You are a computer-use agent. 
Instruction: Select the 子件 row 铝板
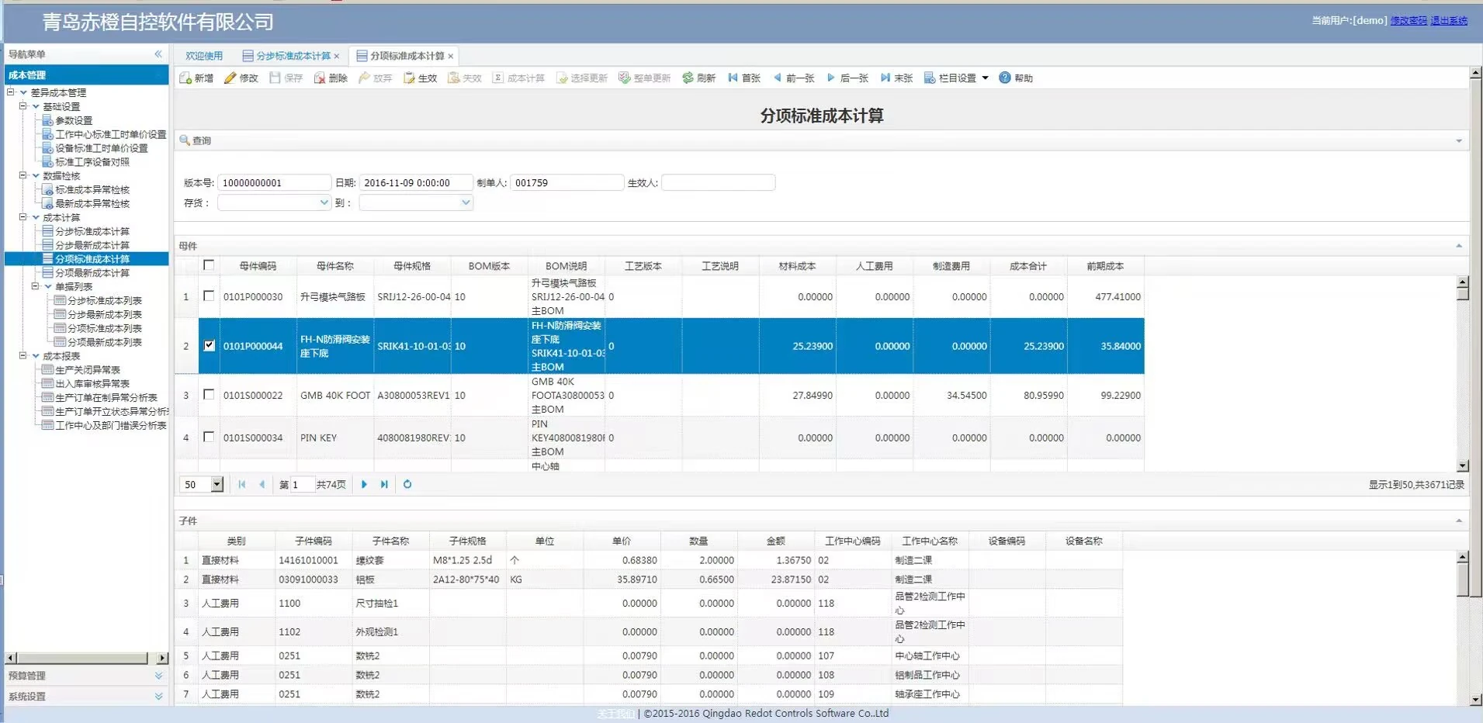(x=649, y=579)
